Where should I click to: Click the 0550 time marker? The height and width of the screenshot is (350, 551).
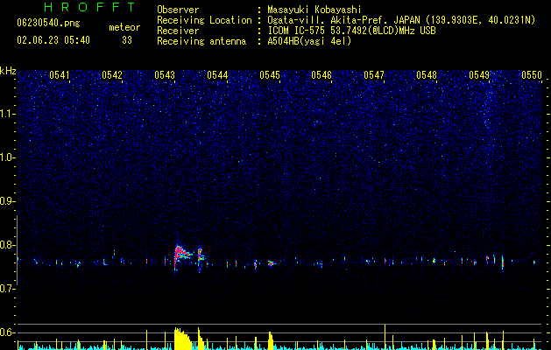point(532,75)
